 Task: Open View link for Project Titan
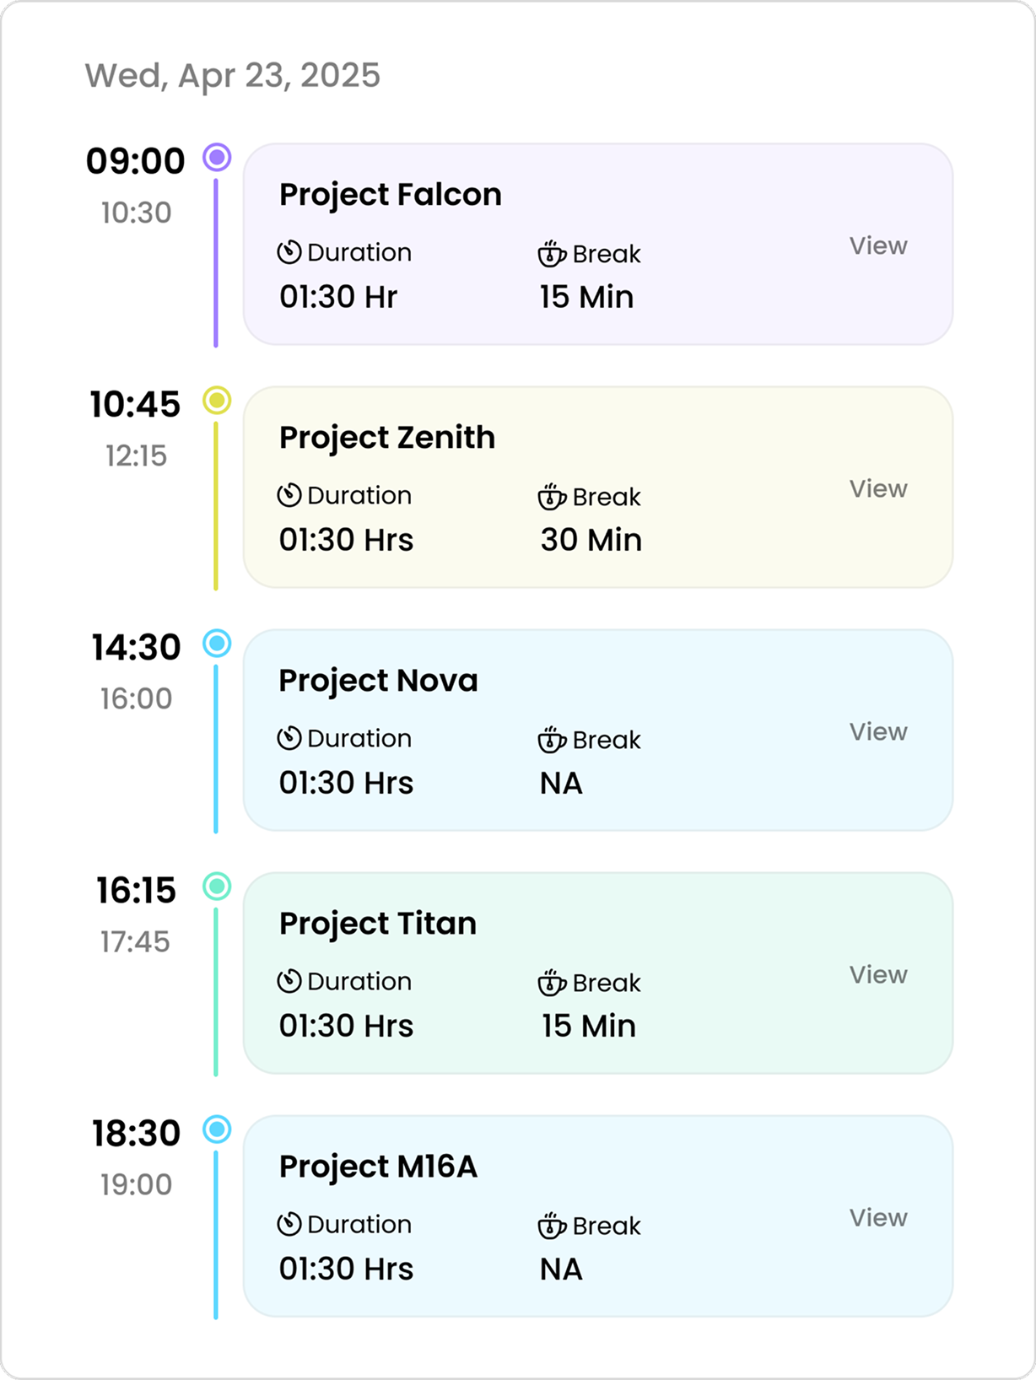(x=878, y=974)
